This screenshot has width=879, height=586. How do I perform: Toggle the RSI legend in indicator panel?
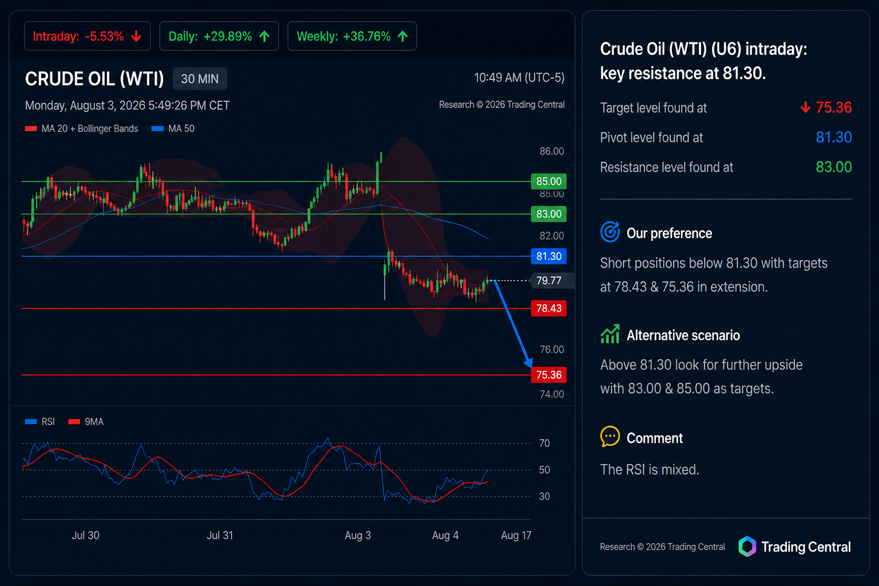pos(40,422)
